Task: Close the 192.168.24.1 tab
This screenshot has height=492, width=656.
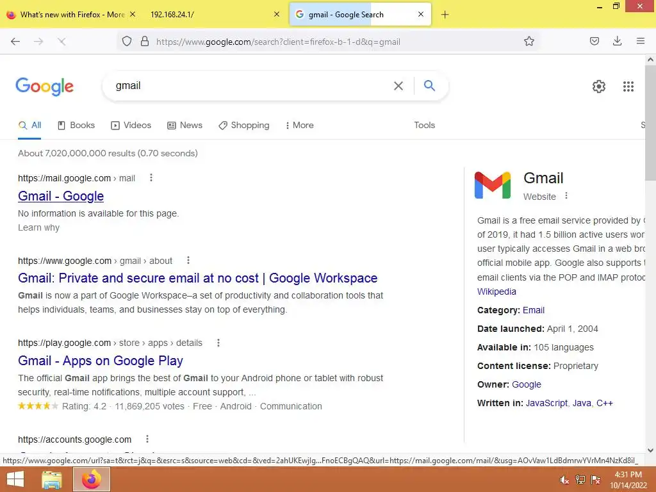Action: [277, 14]
